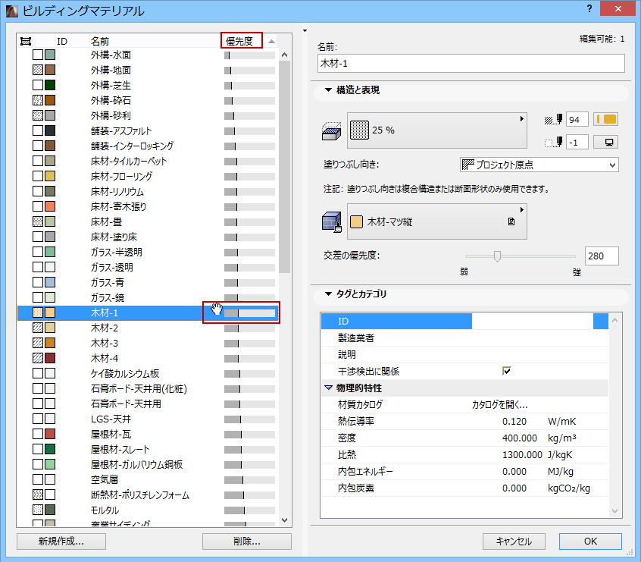The width and height of the screenshot is (641, 562).
Task: Click the window background monitor icon button
Action: point(605,143)
